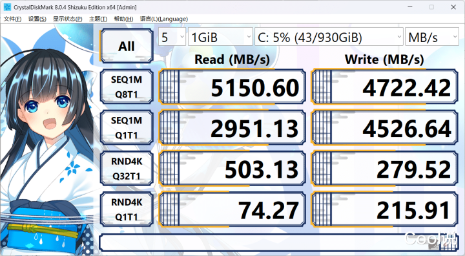Viewport: 465px width, 256px height.
Task: Open the 显示状态(P) menu
Action: 68,19
